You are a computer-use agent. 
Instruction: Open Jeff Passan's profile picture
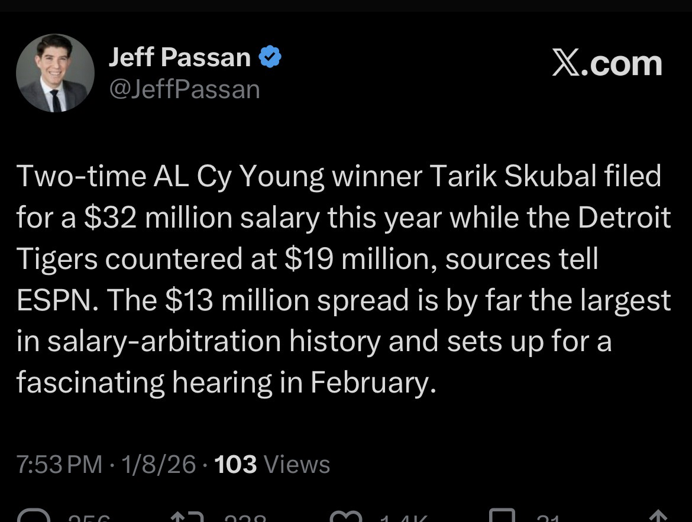[55, 73]
